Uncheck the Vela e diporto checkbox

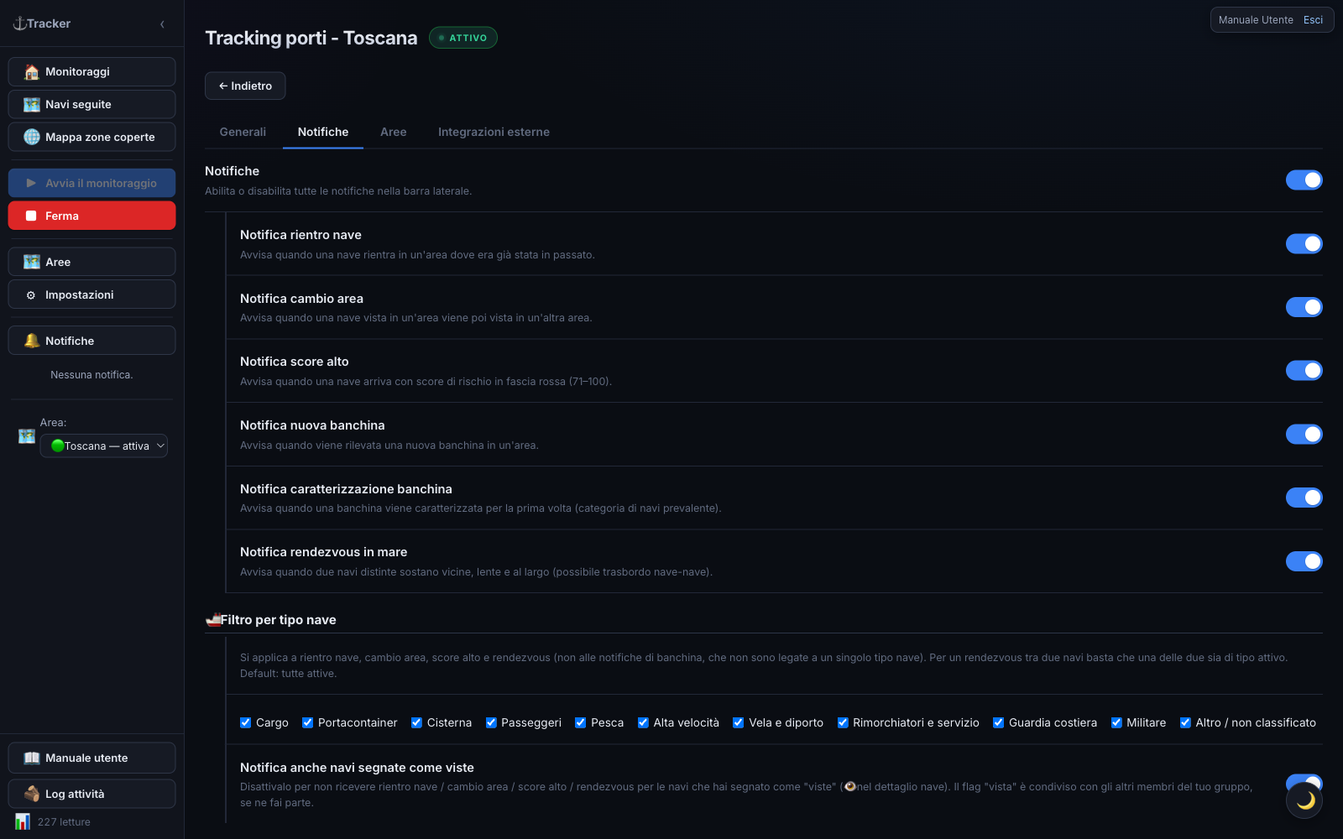739,722
